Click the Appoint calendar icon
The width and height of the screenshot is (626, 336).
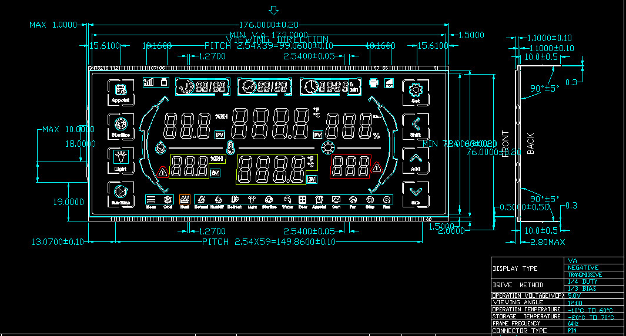[121, 90]
